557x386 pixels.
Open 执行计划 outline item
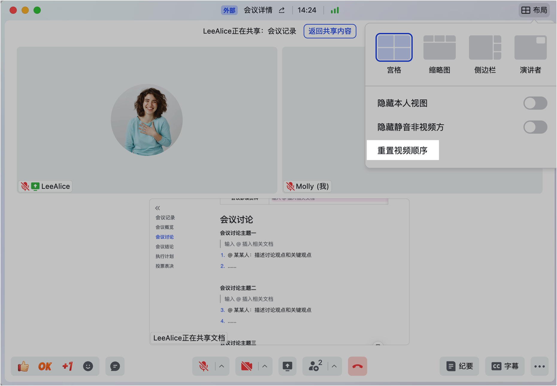(x=165, y=256)
